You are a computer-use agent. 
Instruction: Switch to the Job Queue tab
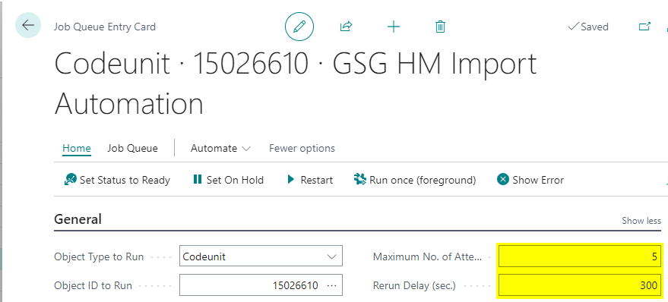132,149
